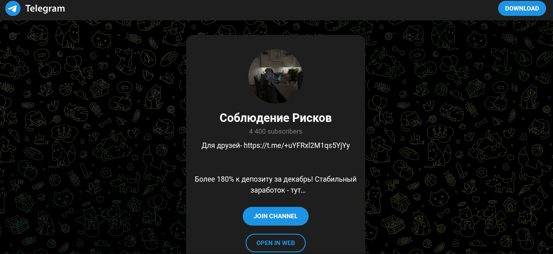Open the channel's round avatar photo
The height and width of the screenshot is (254, 553).
276,76
